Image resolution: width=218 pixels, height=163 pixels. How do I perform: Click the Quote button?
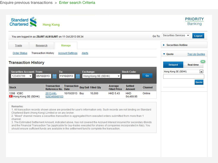[x=199, y=82]
